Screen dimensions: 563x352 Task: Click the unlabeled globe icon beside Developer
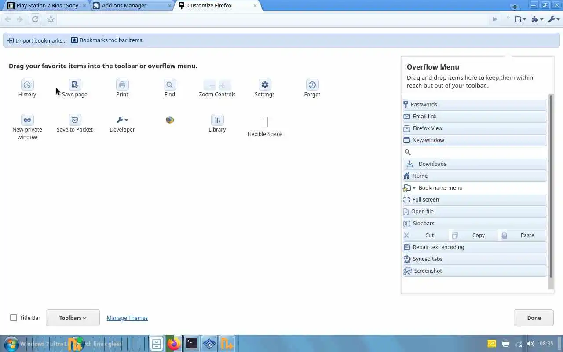[x=170, y=120]
